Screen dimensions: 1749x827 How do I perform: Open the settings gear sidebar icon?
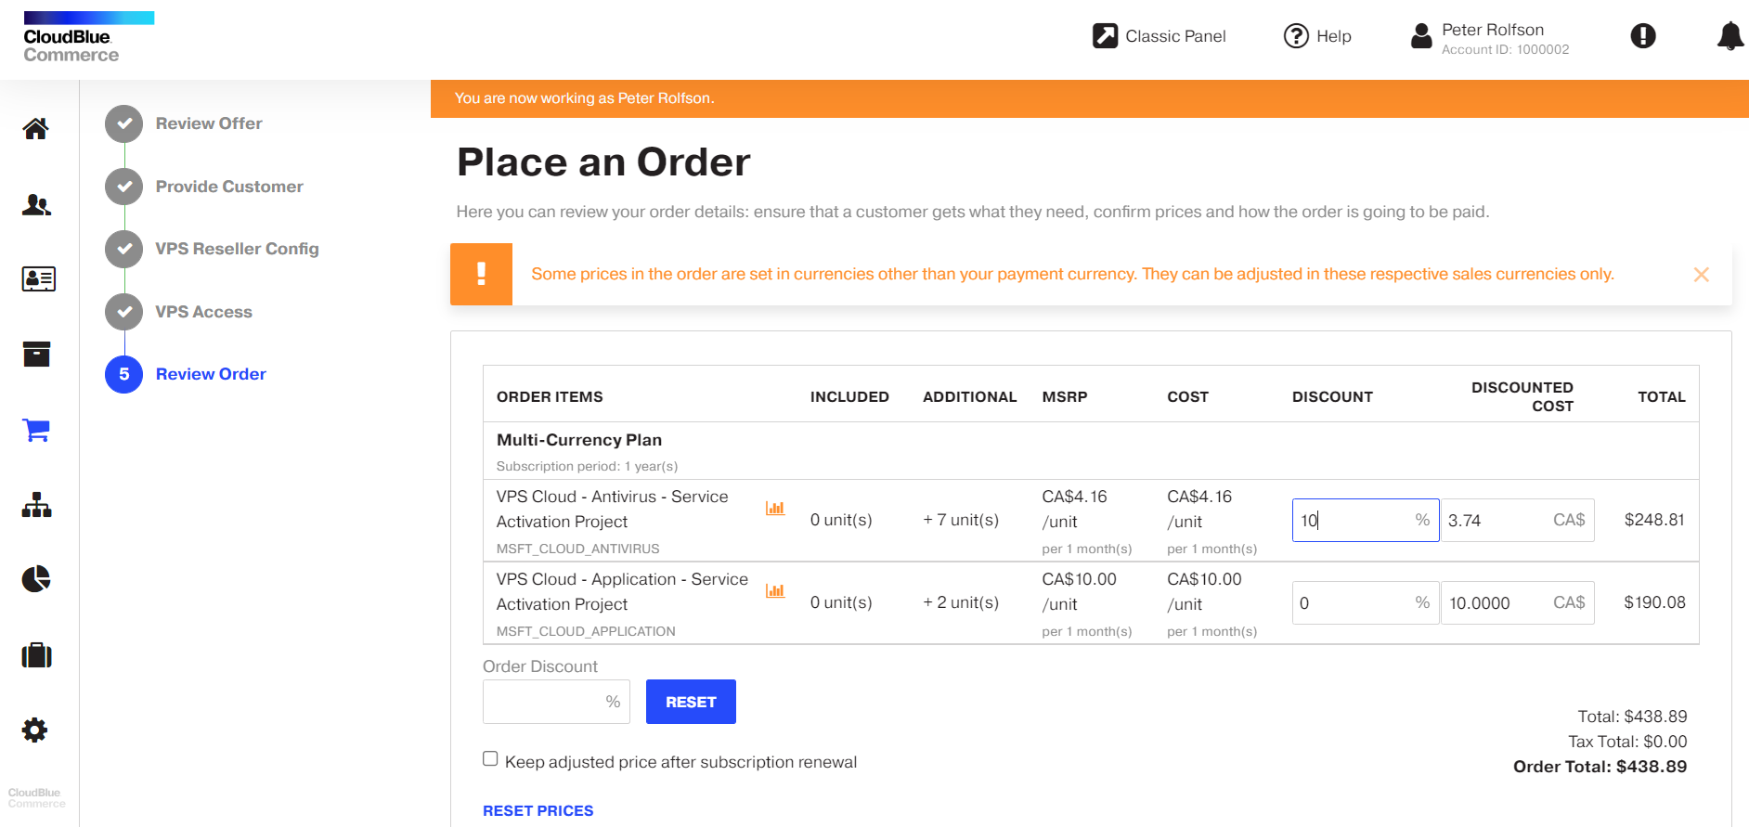(x=35, y=730)
